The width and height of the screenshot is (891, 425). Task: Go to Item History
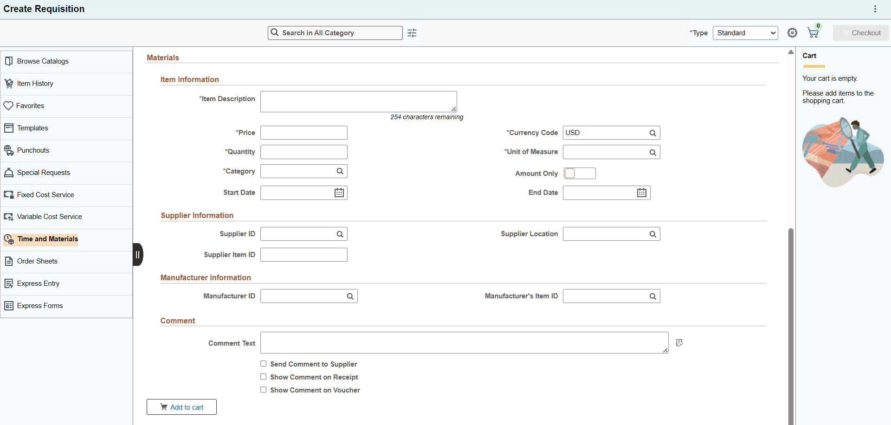66,84
